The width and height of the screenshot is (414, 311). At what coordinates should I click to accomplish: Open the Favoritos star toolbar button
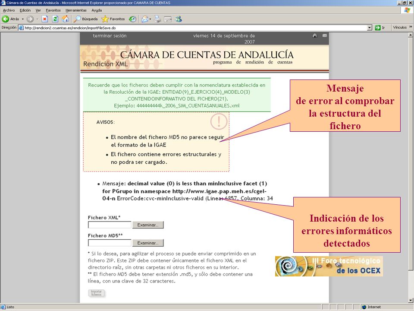(113, 19)
